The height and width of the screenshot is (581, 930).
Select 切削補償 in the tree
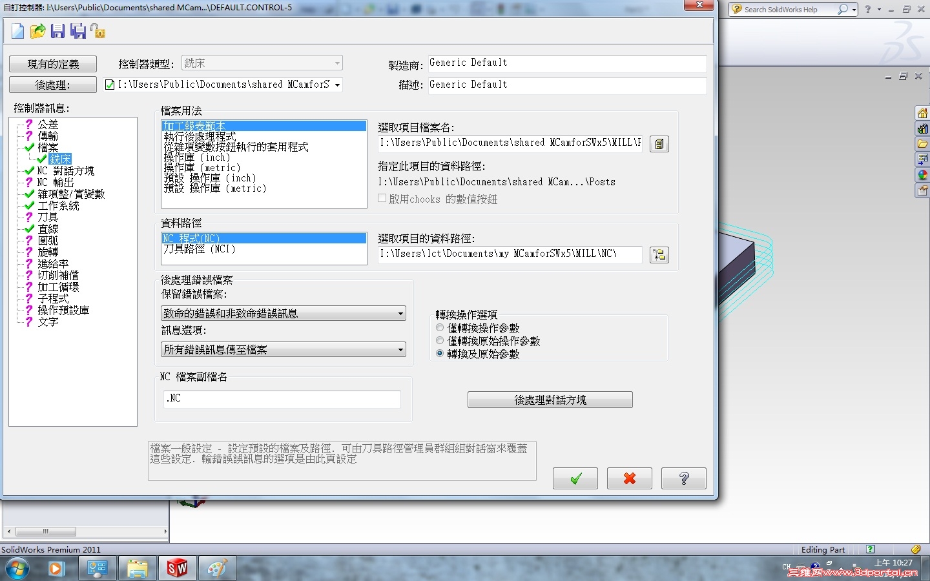tap(58, 275)
